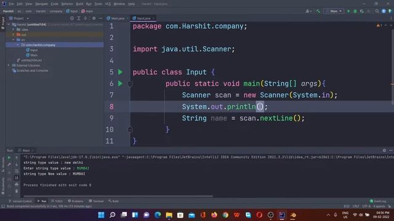
Task: Expand the .idea folder
Action: pos(14,29)
